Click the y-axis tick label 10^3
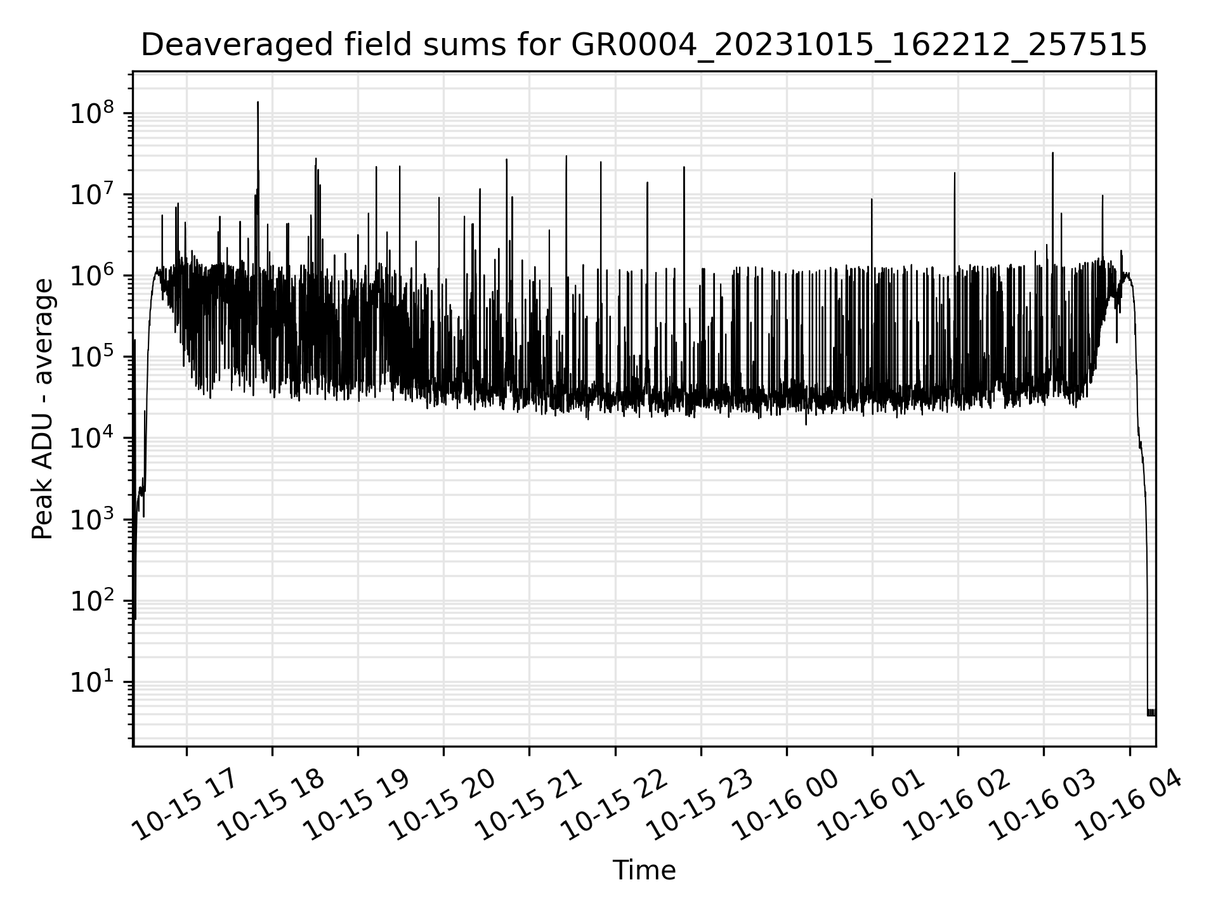Screen dimensions: 1218x913 91,519
